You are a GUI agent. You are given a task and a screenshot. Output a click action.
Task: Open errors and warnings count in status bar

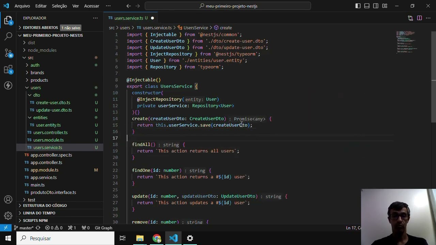pyautogui.click(x=54, y=228)
